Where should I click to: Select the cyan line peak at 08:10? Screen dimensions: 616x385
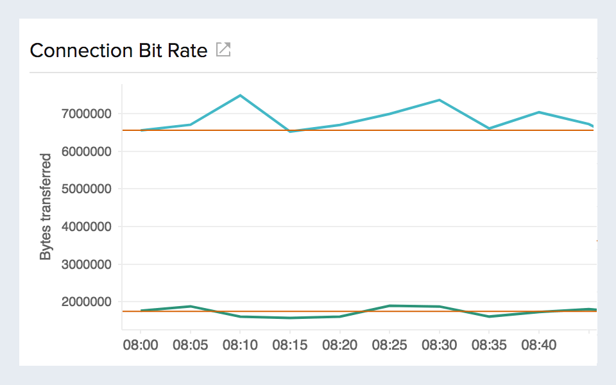[241, 95]
